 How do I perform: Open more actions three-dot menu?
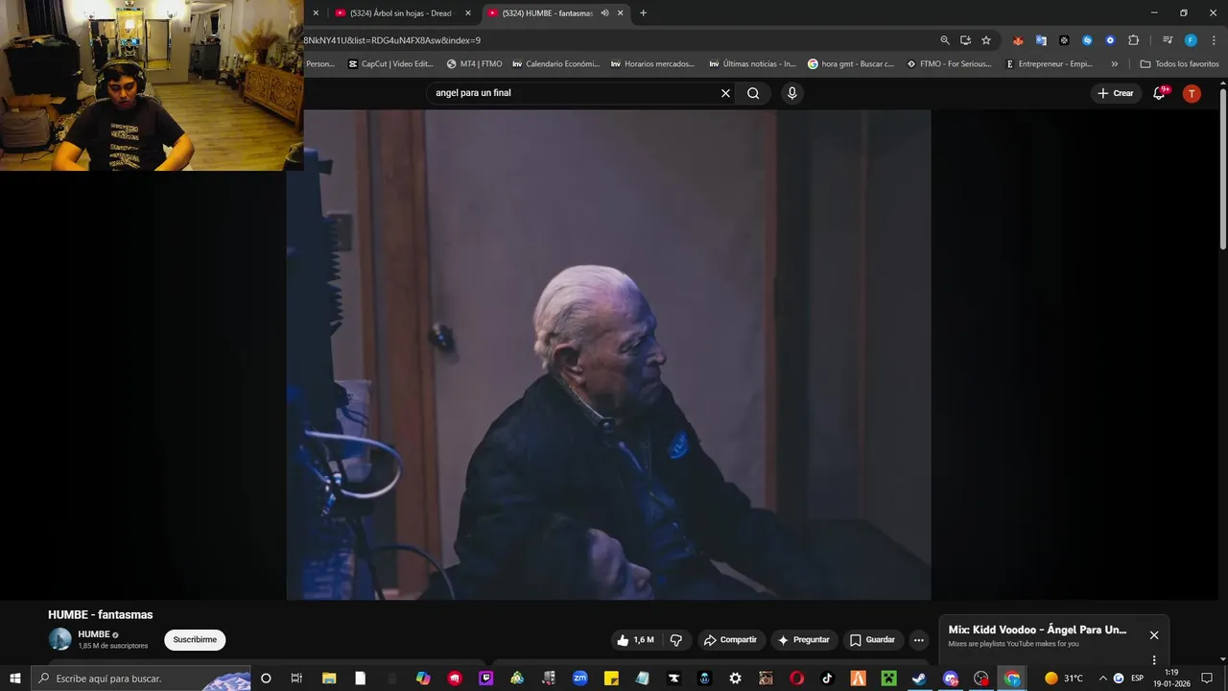click(918, 640)
